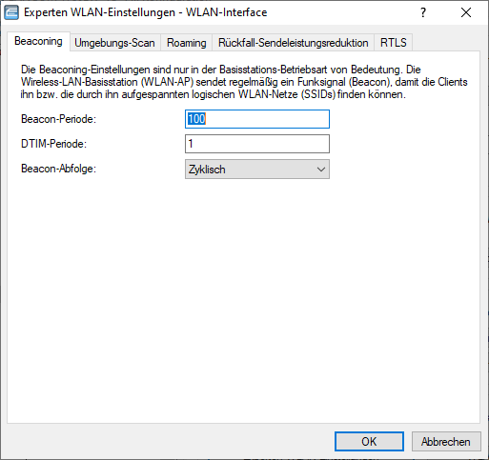The height and width of the screenshot is (460, 489).
Task: Click the LANconfig icon in the title bar
Action: 11,12
